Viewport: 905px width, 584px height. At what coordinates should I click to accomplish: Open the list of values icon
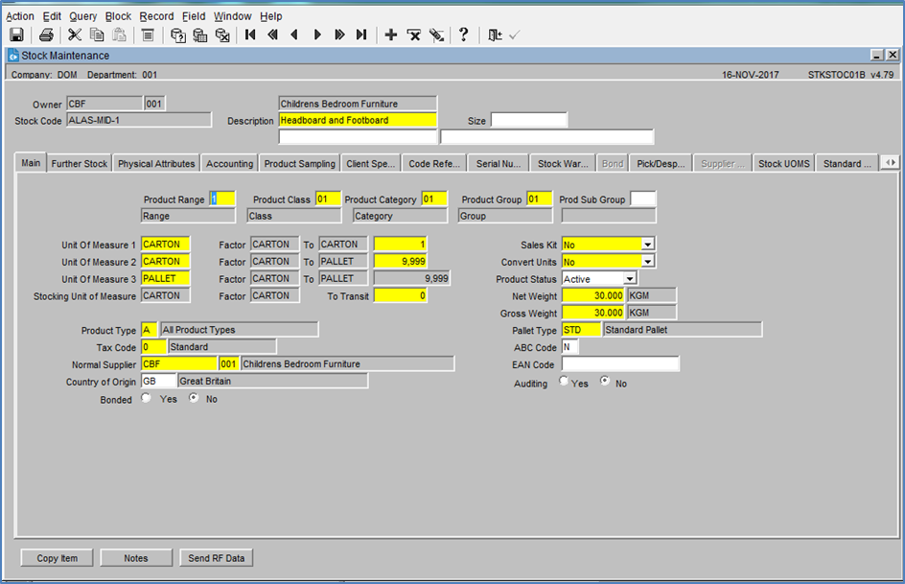click(148, 35)
